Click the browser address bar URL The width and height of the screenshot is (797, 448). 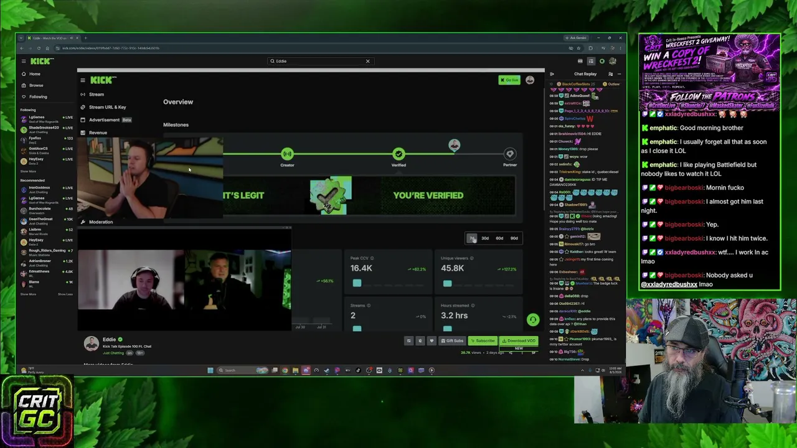pos(111,48)
